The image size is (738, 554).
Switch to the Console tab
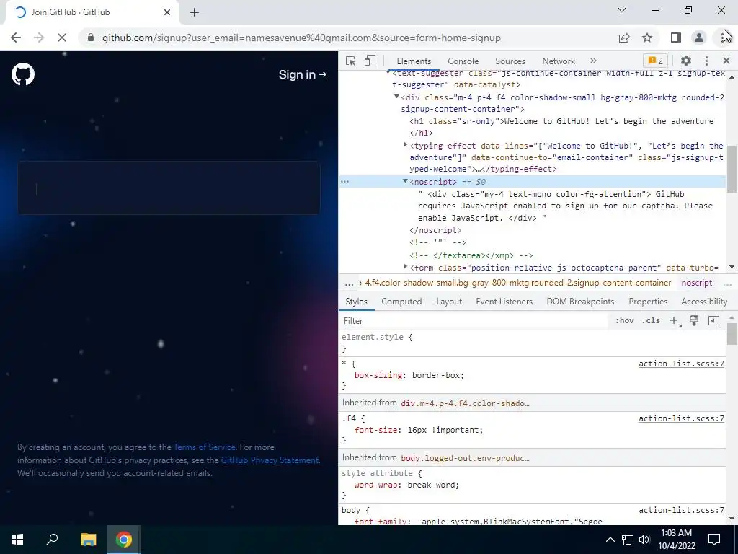pyautogui.click(x=463, y=61)
